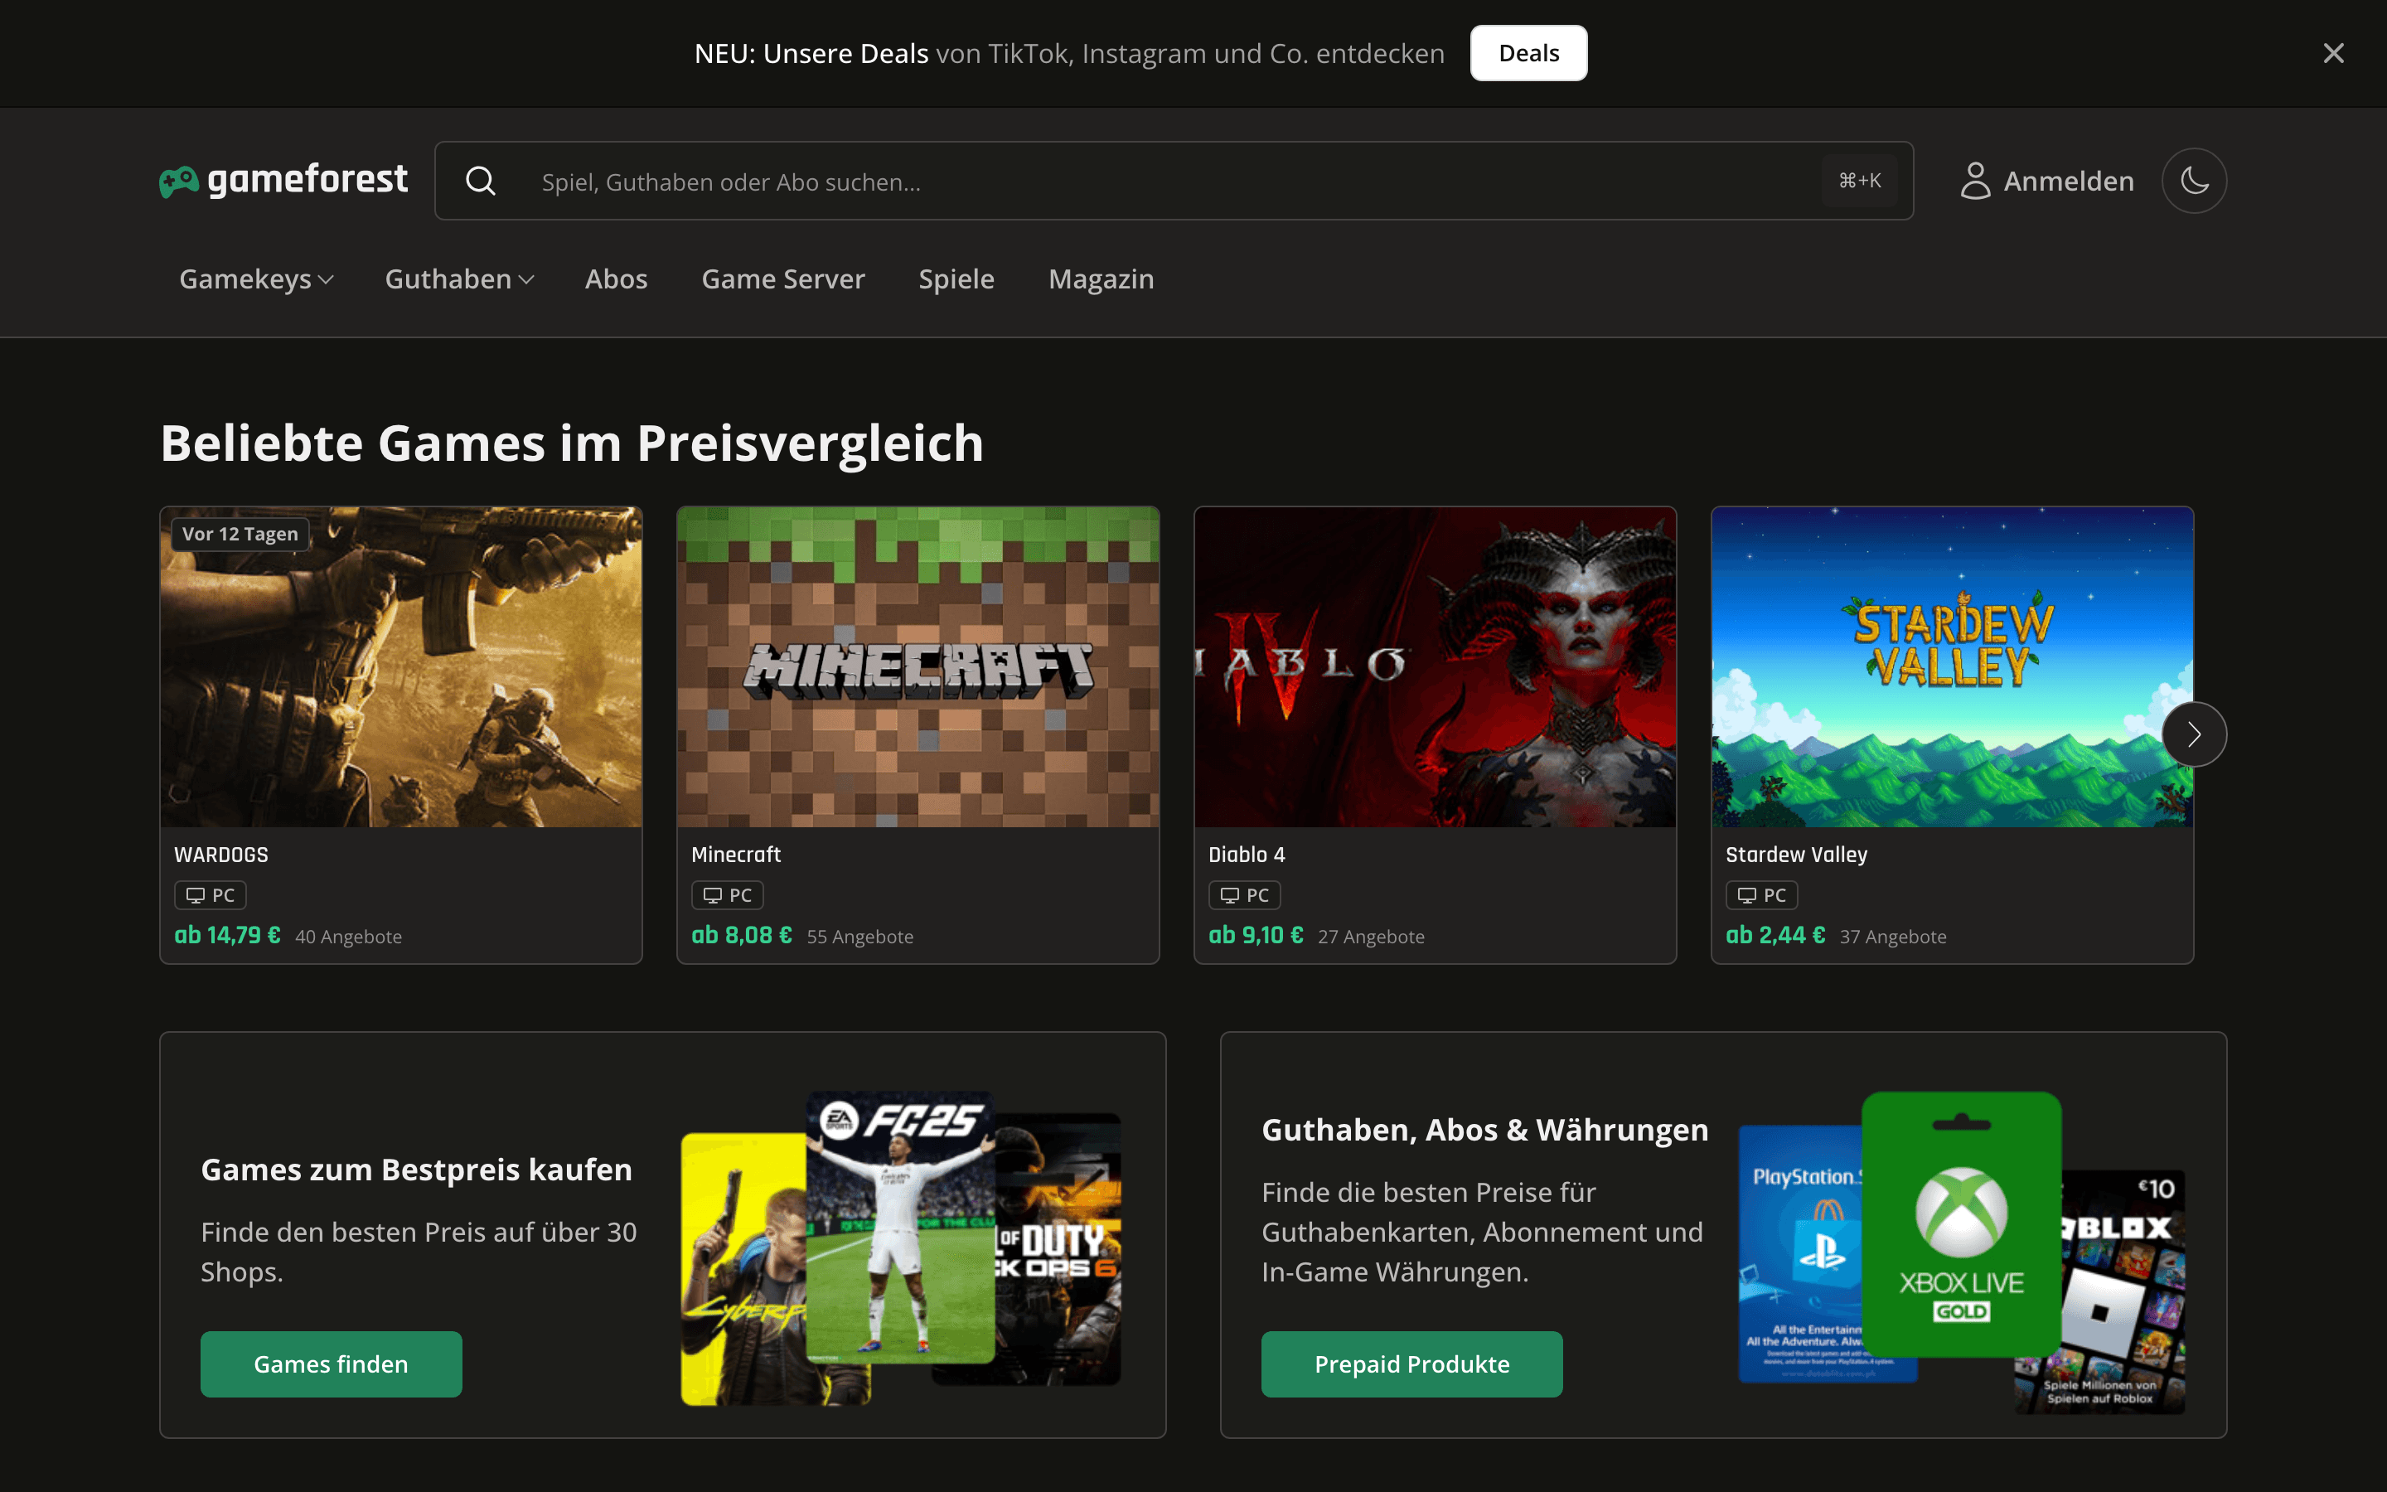Click the Games zum Bestpreis kaufen heading

pos(416,1170)
